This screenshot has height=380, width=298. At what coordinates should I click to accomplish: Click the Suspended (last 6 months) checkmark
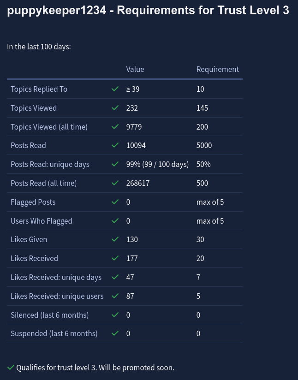click(115, 333)
